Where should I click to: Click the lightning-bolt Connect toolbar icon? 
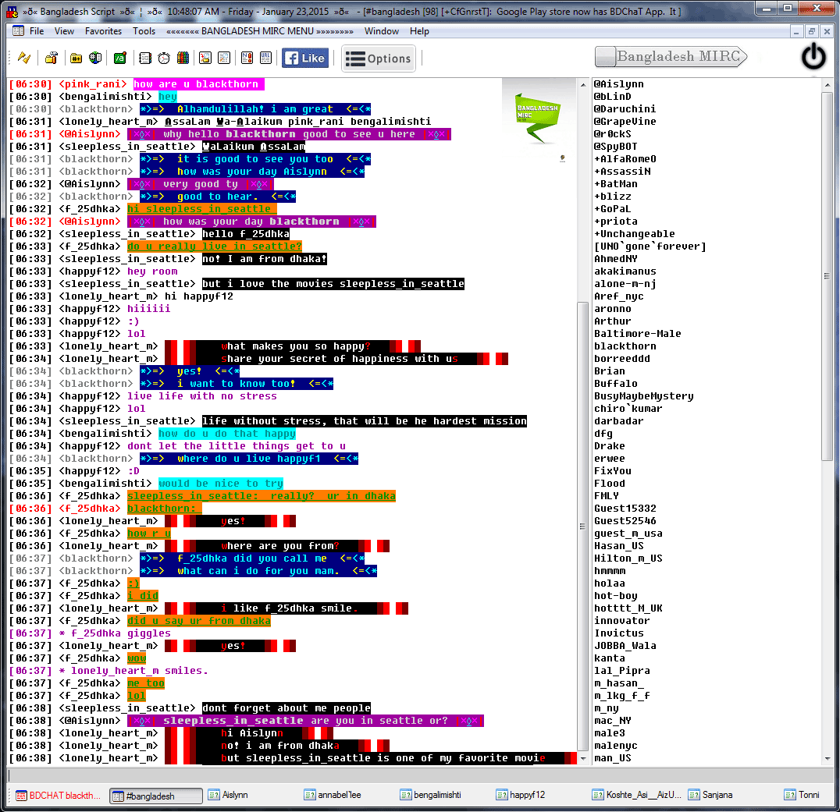pyautogui.click(x=24, y=58)
